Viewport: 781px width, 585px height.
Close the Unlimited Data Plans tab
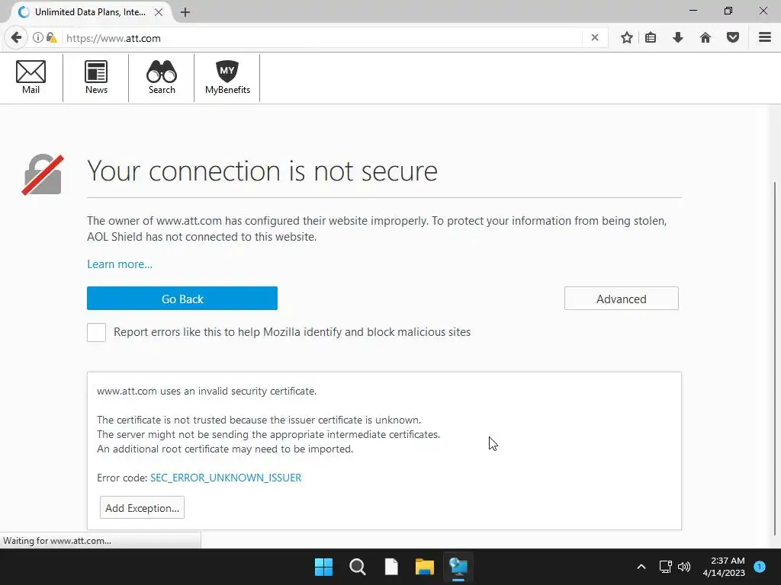[x=159, y=12]
